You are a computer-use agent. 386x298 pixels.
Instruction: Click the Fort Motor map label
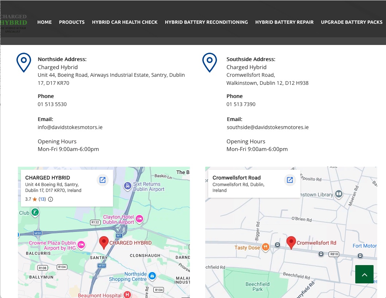[x=364, y=246]
